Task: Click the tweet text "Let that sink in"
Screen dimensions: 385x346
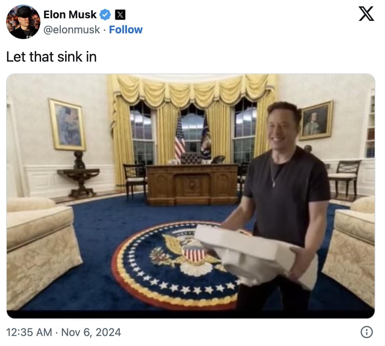Action: [51, 57]
